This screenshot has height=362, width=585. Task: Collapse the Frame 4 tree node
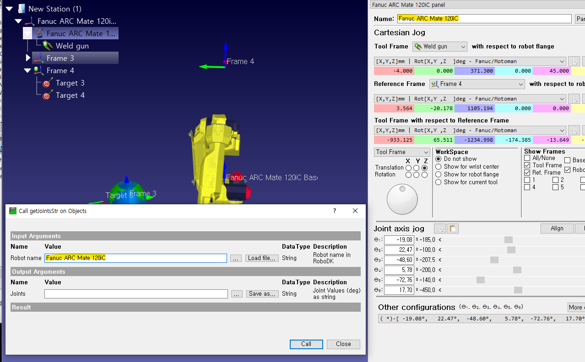point(27,70)
